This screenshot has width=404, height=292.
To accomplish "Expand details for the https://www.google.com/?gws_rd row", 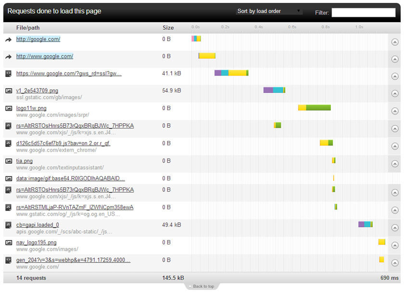I will pos(395,76).
